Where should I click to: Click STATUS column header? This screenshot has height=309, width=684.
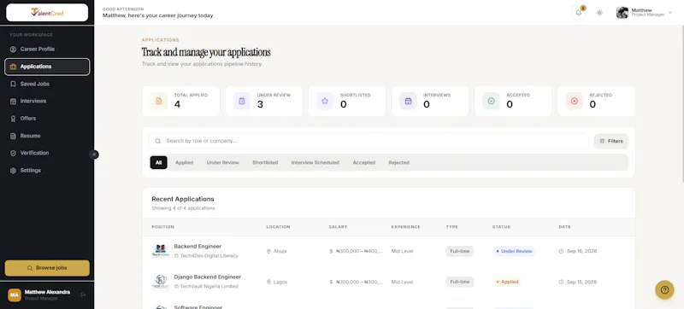click(x=501, y=227)
